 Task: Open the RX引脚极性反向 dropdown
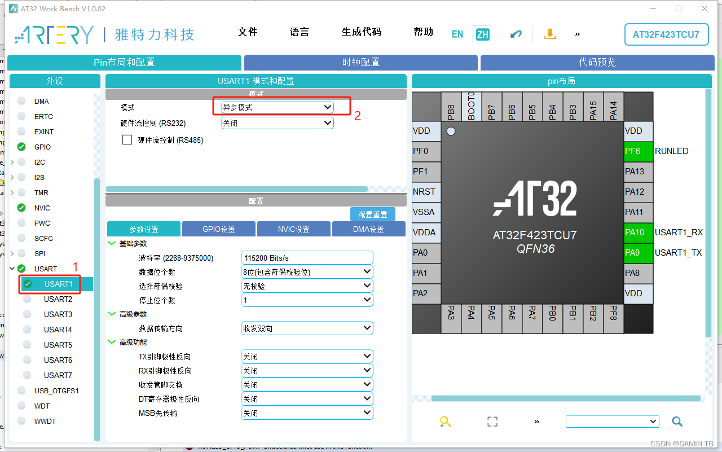click(x=307, y=371)
